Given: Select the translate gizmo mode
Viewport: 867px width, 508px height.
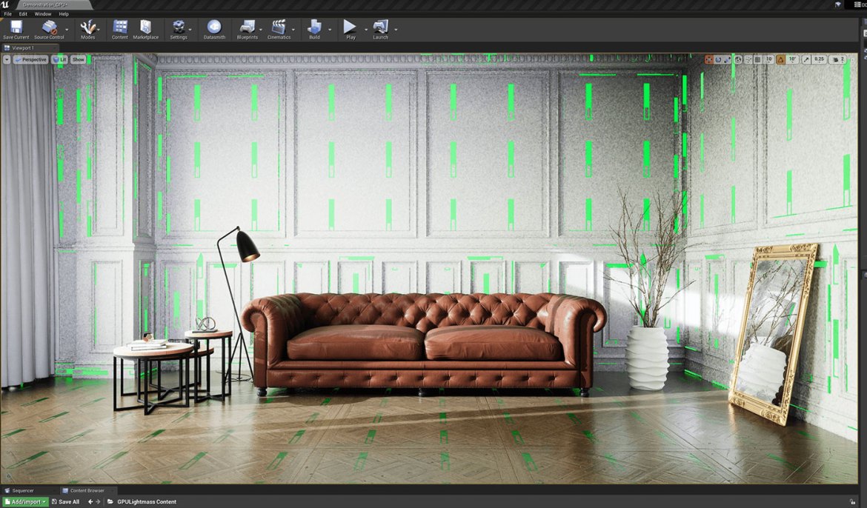Looking at the screenshot, I should (709, 59).
